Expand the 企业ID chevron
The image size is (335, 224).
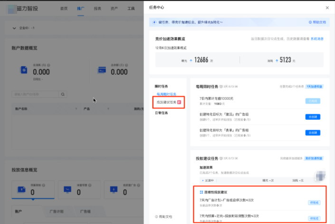coord(14,28)
